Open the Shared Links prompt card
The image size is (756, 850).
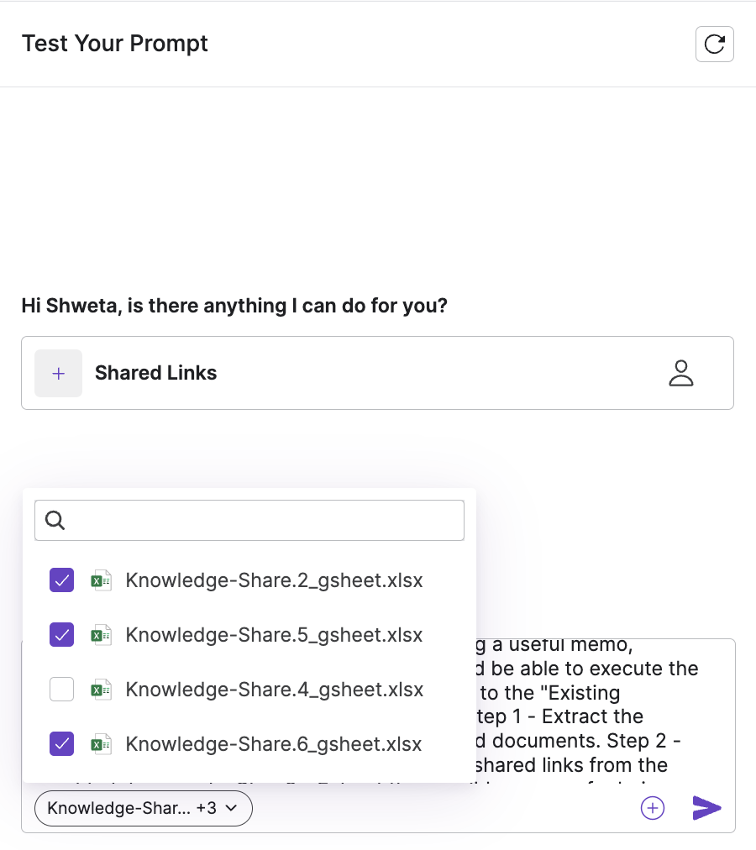[x=377, y=374]
